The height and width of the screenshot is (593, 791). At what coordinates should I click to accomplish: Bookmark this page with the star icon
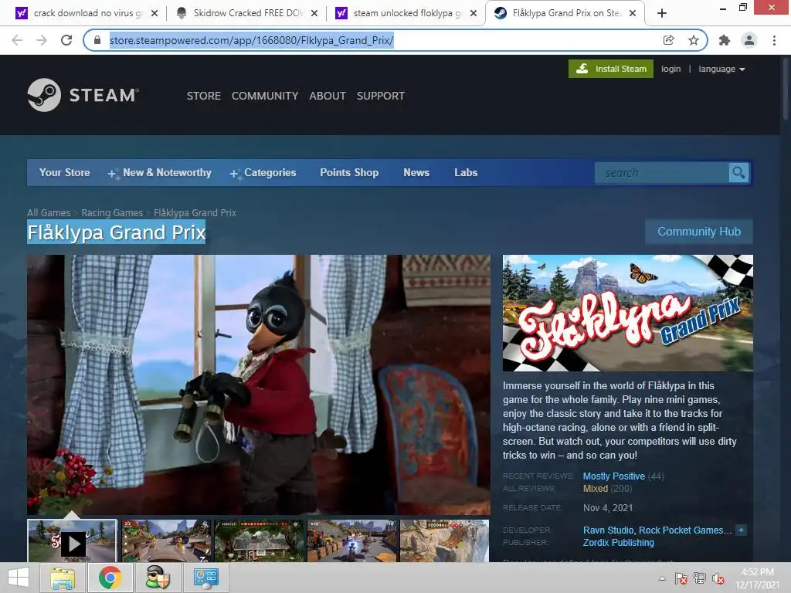(694, 40)
